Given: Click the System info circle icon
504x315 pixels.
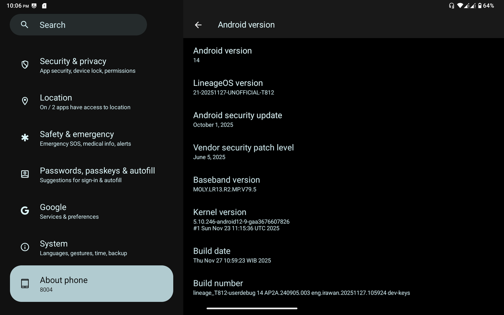Looking at the screenshot, I should (25, 247).
